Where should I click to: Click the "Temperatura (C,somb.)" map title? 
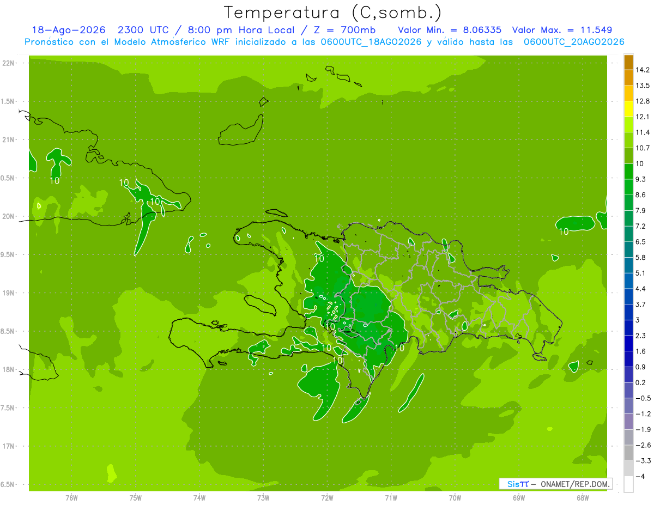[x=332, y=13]
